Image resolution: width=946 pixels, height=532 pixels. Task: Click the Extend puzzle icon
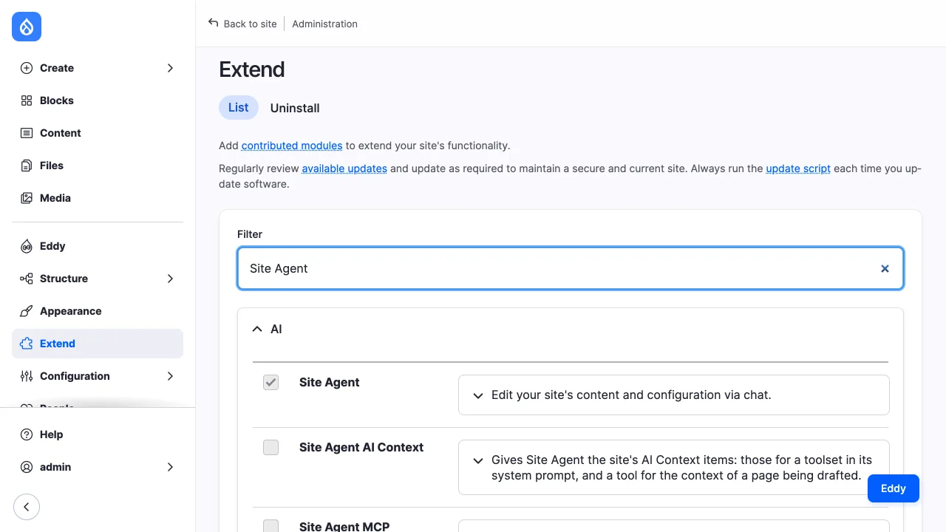coord(27,344)
